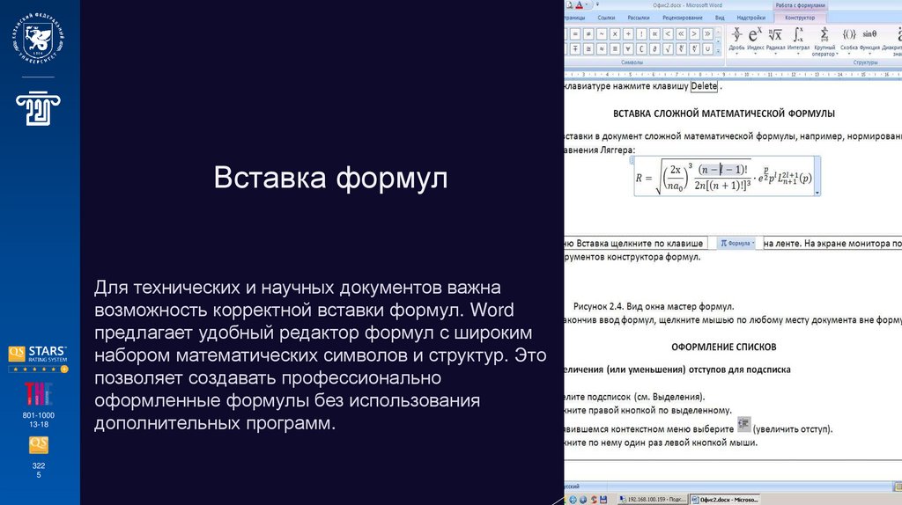This screenshot has height=505, width=902.
Task: Open the Крупный оператор structure menu
Action: click(824, 41)
